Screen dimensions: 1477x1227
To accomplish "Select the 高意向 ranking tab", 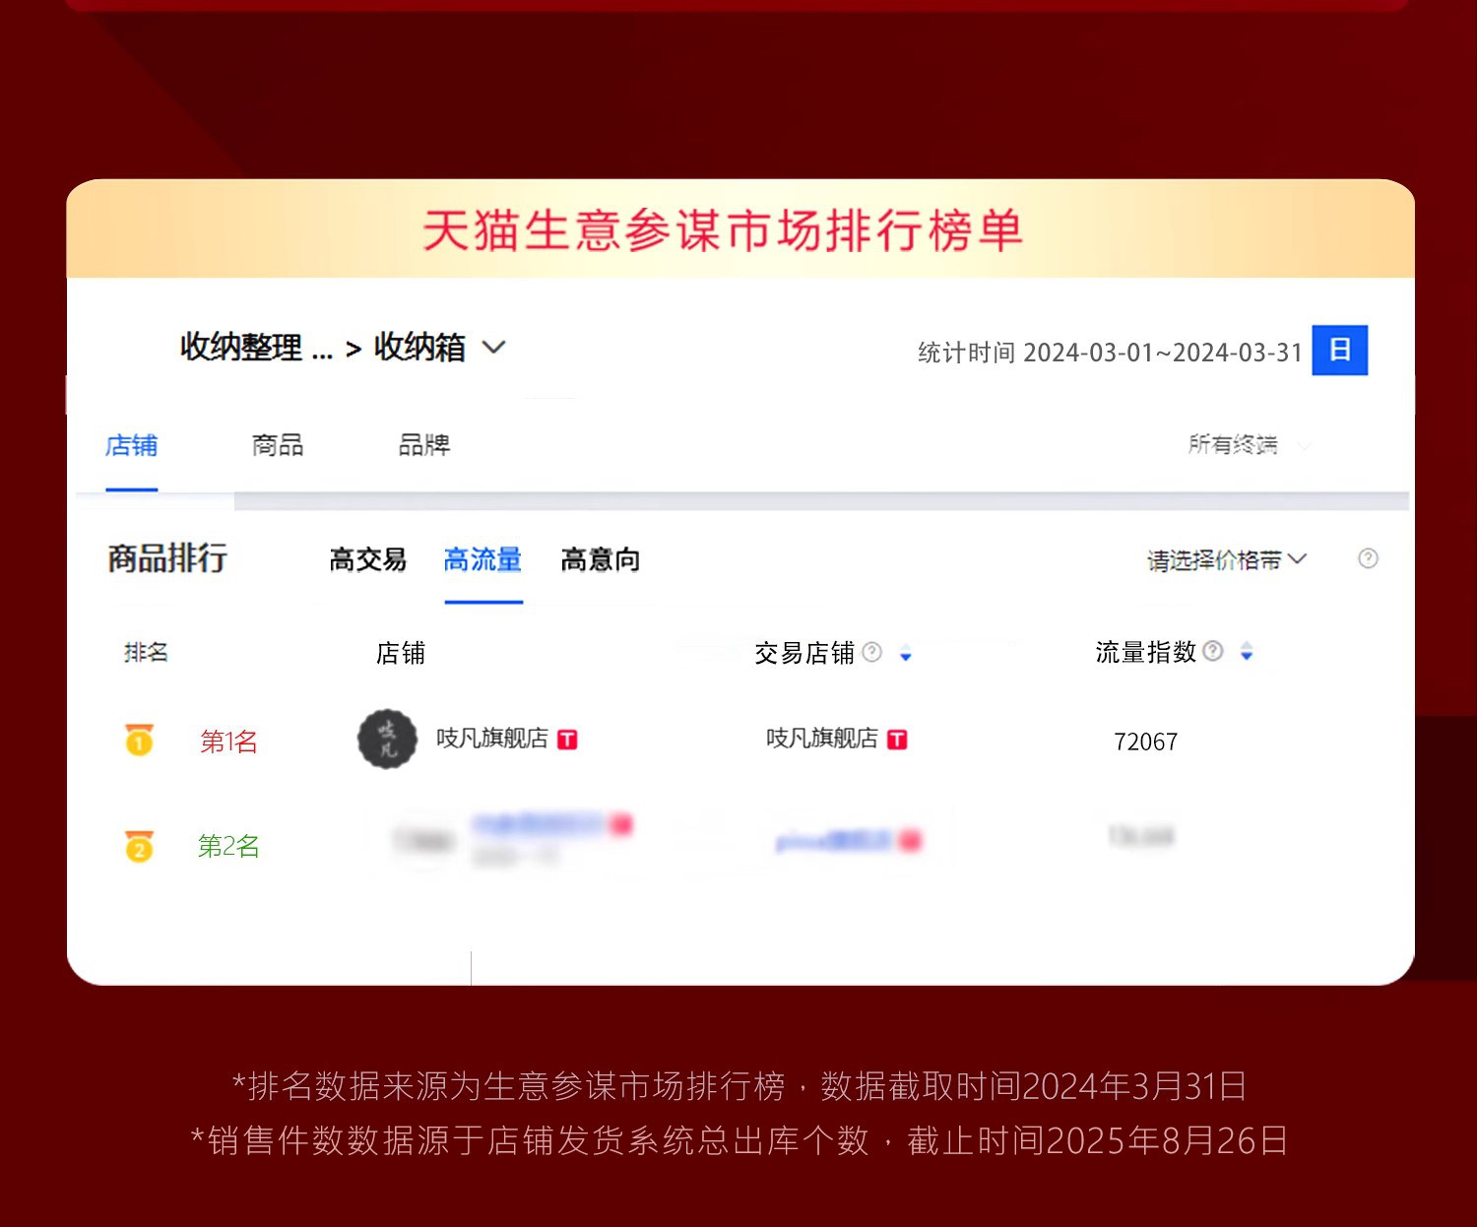I will pos(601,560).
